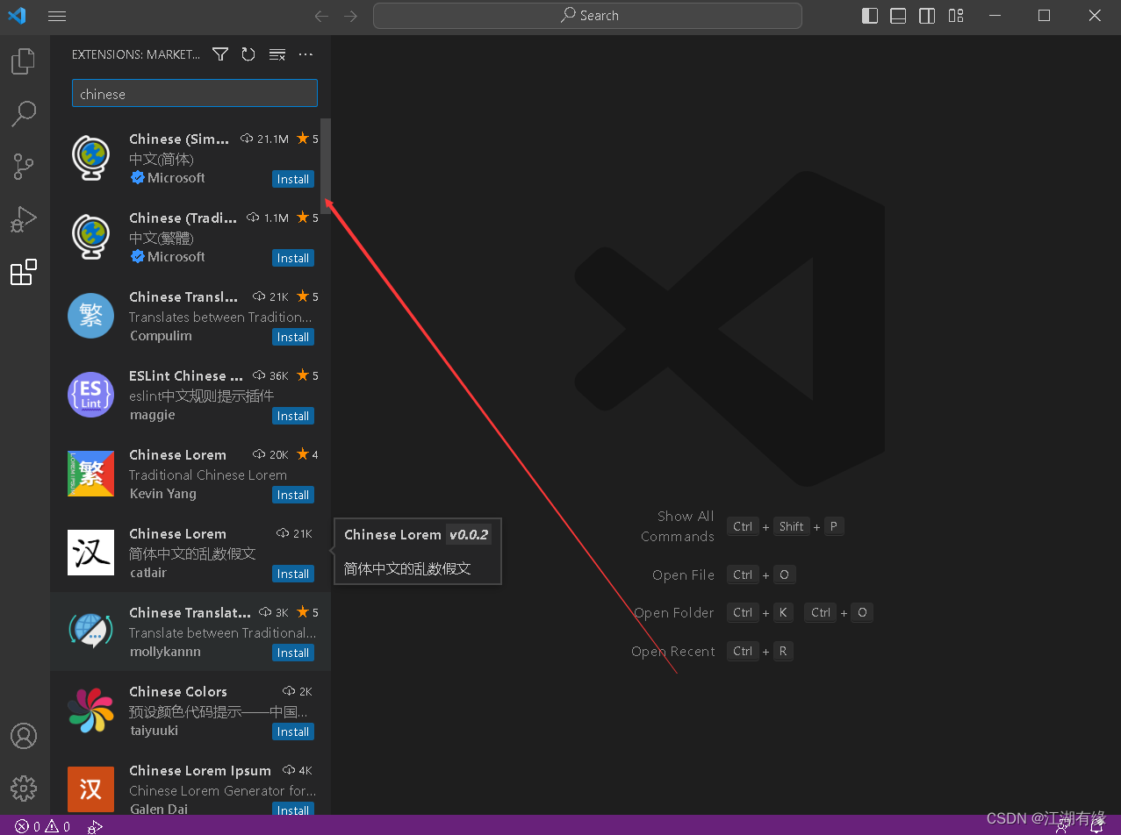Open the Search view in activity bar
The image size is (1121, 835).
(24, 113)
